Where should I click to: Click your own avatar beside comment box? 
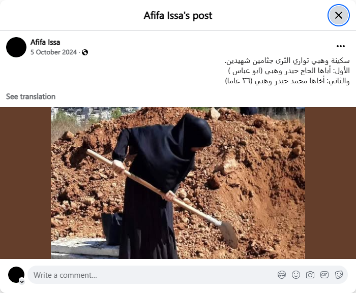click(16, 275)
